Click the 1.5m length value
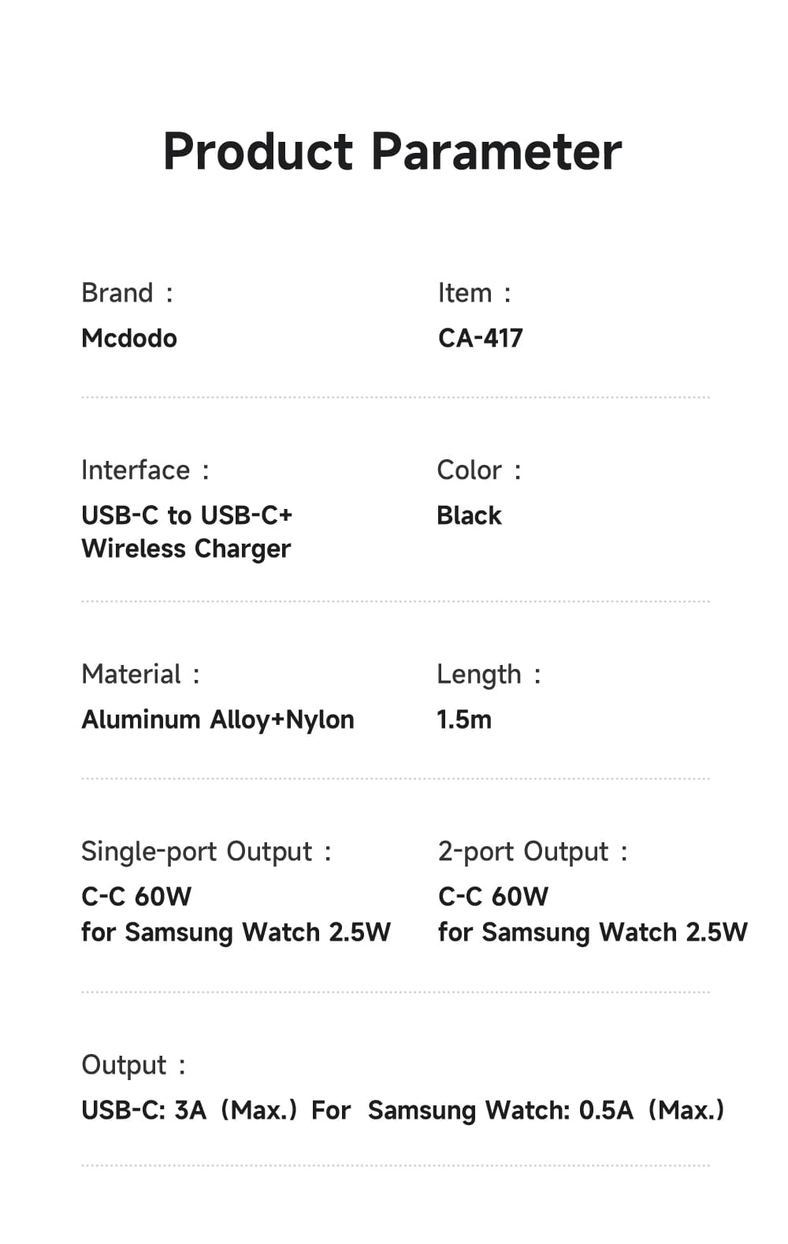The width and height of the screenshot is (788, 1244). 464,720
